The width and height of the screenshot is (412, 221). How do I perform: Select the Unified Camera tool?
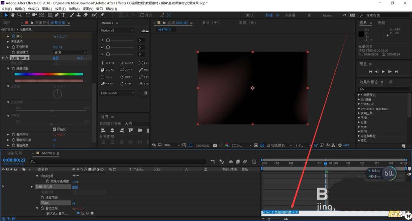pyautogui.click(x=35, y=15)
